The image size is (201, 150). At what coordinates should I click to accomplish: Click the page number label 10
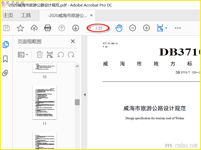tap(44, 77)
